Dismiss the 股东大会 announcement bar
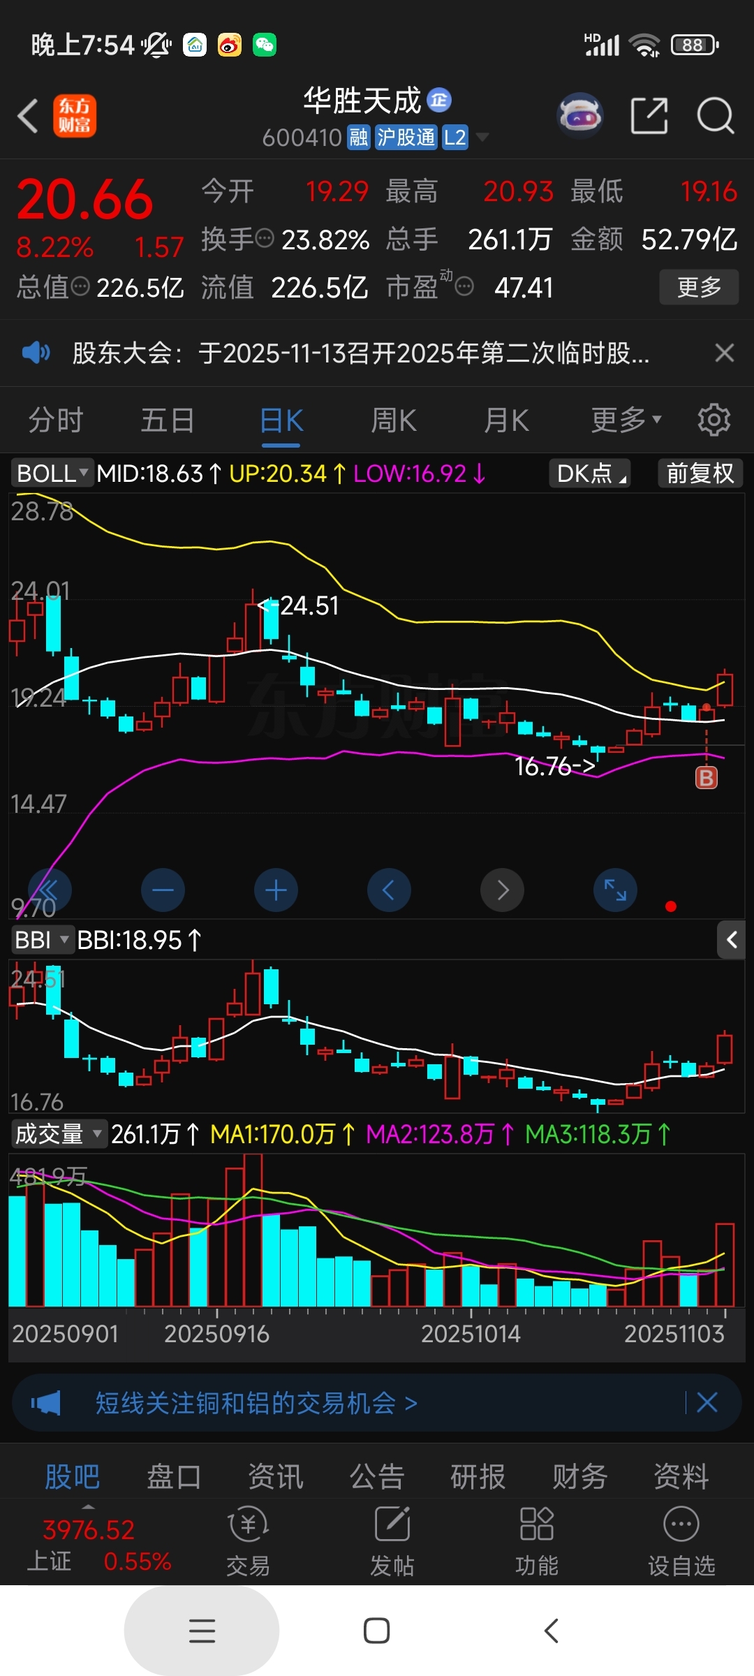754x1676 pixels. coord(725,353)
